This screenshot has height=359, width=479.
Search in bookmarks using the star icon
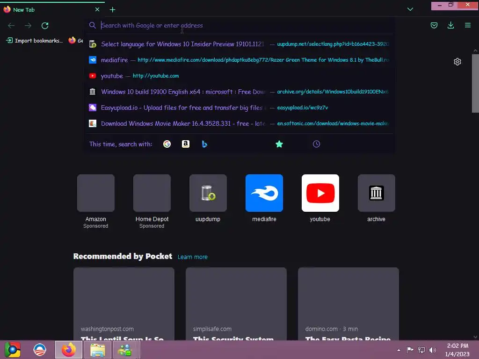[x=279, y=144]
